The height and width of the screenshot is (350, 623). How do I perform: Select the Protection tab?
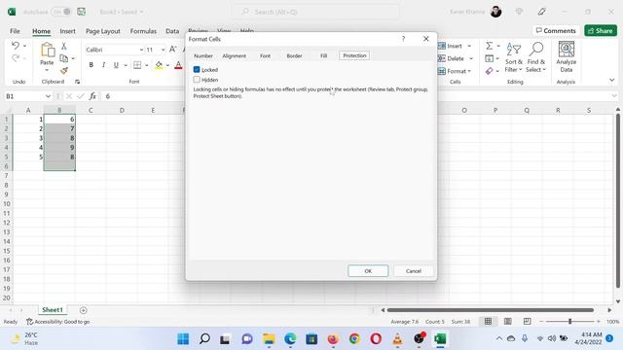point(354,55)
